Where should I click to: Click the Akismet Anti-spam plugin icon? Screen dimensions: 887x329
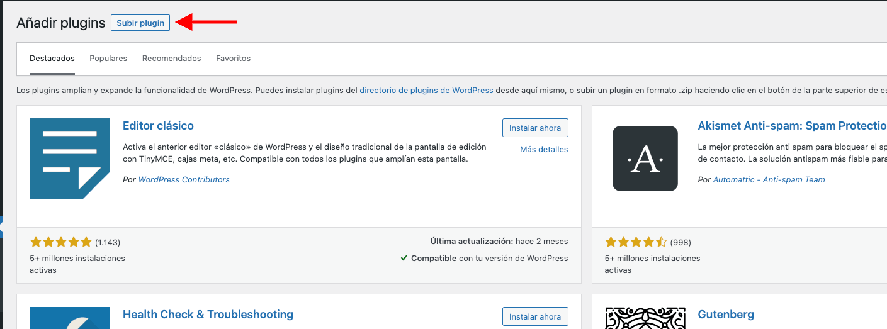645,159
